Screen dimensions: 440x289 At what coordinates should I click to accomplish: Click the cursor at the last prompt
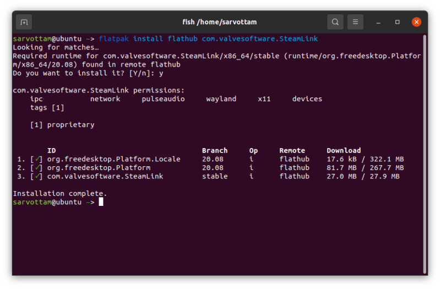(101, 202)
